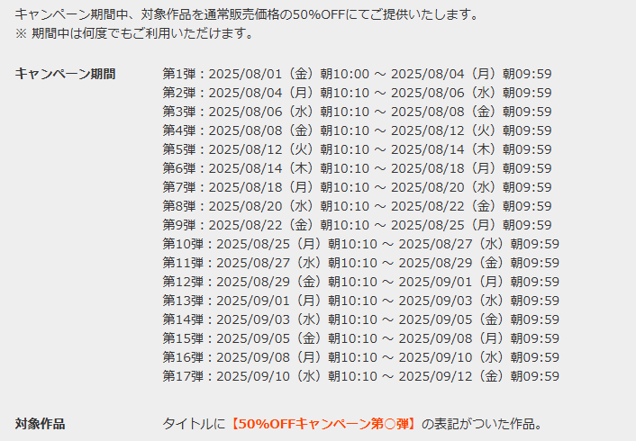
Task: Click the 第16弾 campaign period line
Action: 361,357
